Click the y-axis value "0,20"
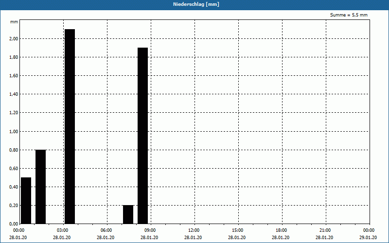 pos(14,206)
